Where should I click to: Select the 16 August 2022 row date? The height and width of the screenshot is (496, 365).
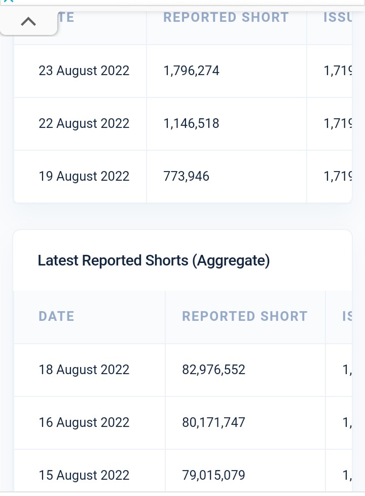tap(84, 422)
